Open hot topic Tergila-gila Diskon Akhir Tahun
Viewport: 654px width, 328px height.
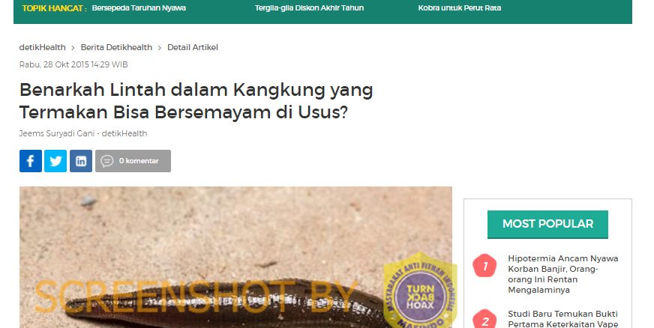[310, 8]
